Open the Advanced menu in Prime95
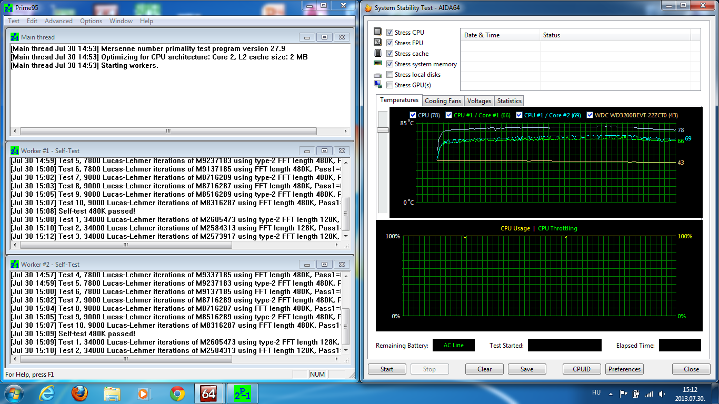The image size is (719, 404). click(x=58, y=21)
